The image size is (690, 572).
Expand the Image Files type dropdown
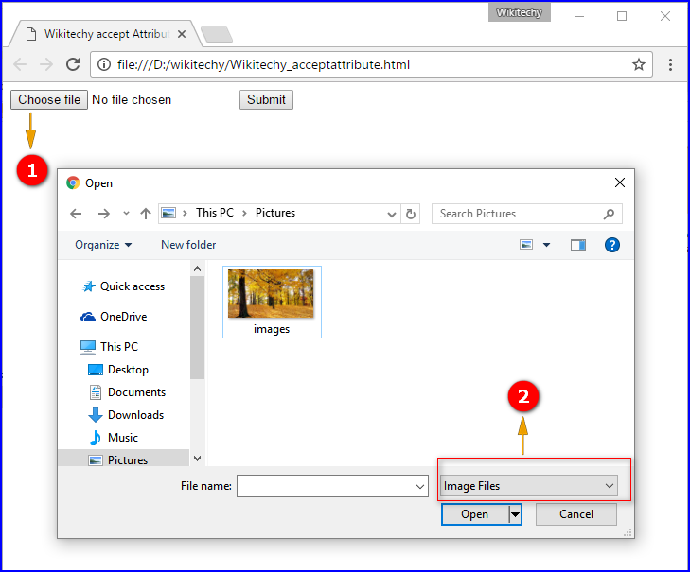pyautogui.click(x=610, y=486)
